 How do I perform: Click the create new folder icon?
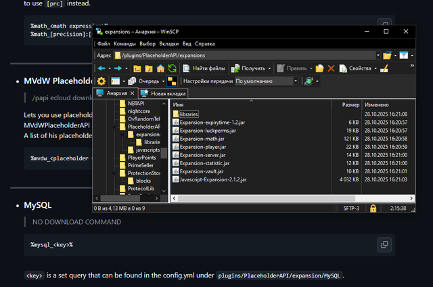tap(319, 68)
